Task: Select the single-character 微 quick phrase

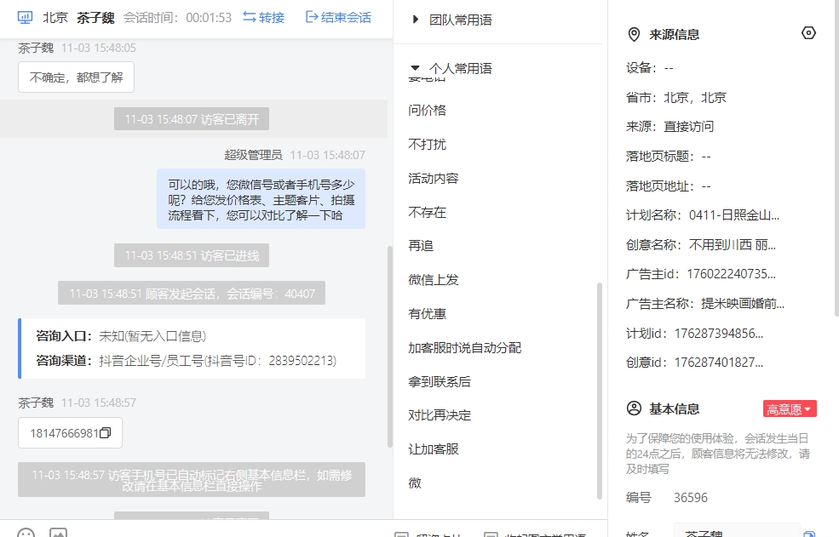Action: pyautogui.click(x=415, y=483)
